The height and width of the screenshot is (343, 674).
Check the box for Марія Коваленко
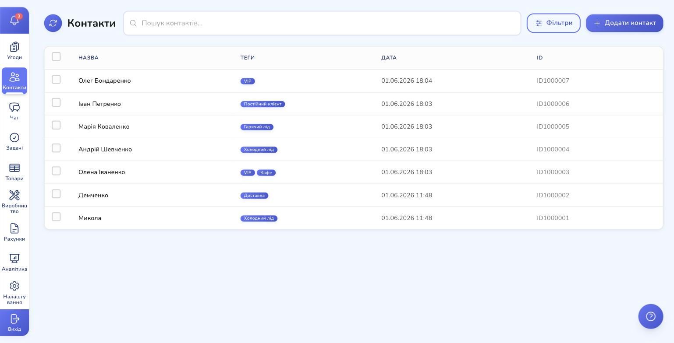(56, 125)
